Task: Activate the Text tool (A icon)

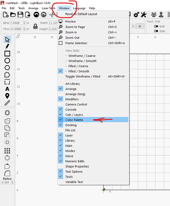Action: (7, 89)
